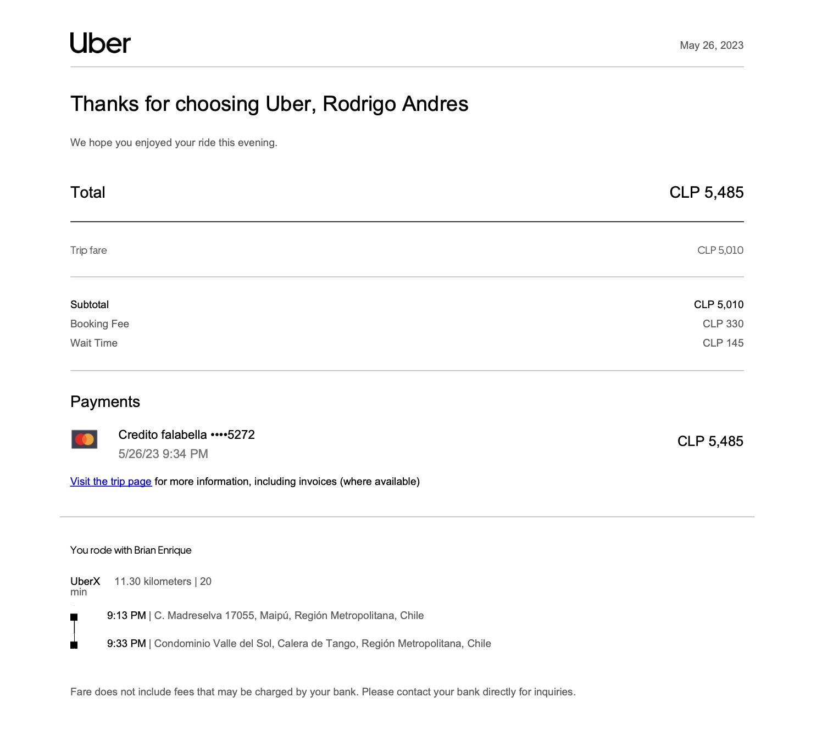The image size is (822, 747).
Task: Click the Payments section heading
Action: coord(105,402)
